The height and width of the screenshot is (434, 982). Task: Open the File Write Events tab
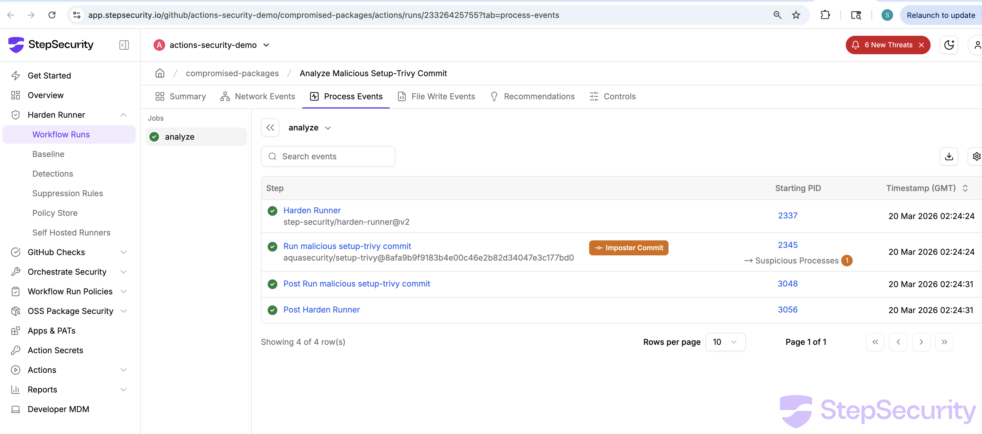pyautogui.click(x=436, y=96)
